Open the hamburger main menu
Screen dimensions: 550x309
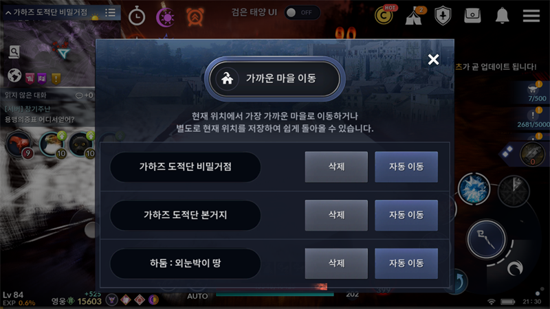pyautogui.click(x=531, y=16)
